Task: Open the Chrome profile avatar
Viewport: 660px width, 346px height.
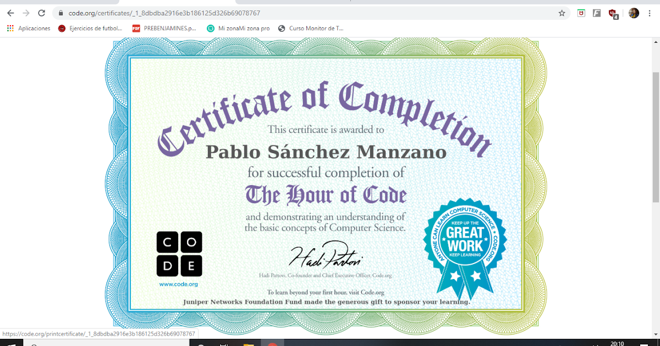Action: [x=634, y=12]
